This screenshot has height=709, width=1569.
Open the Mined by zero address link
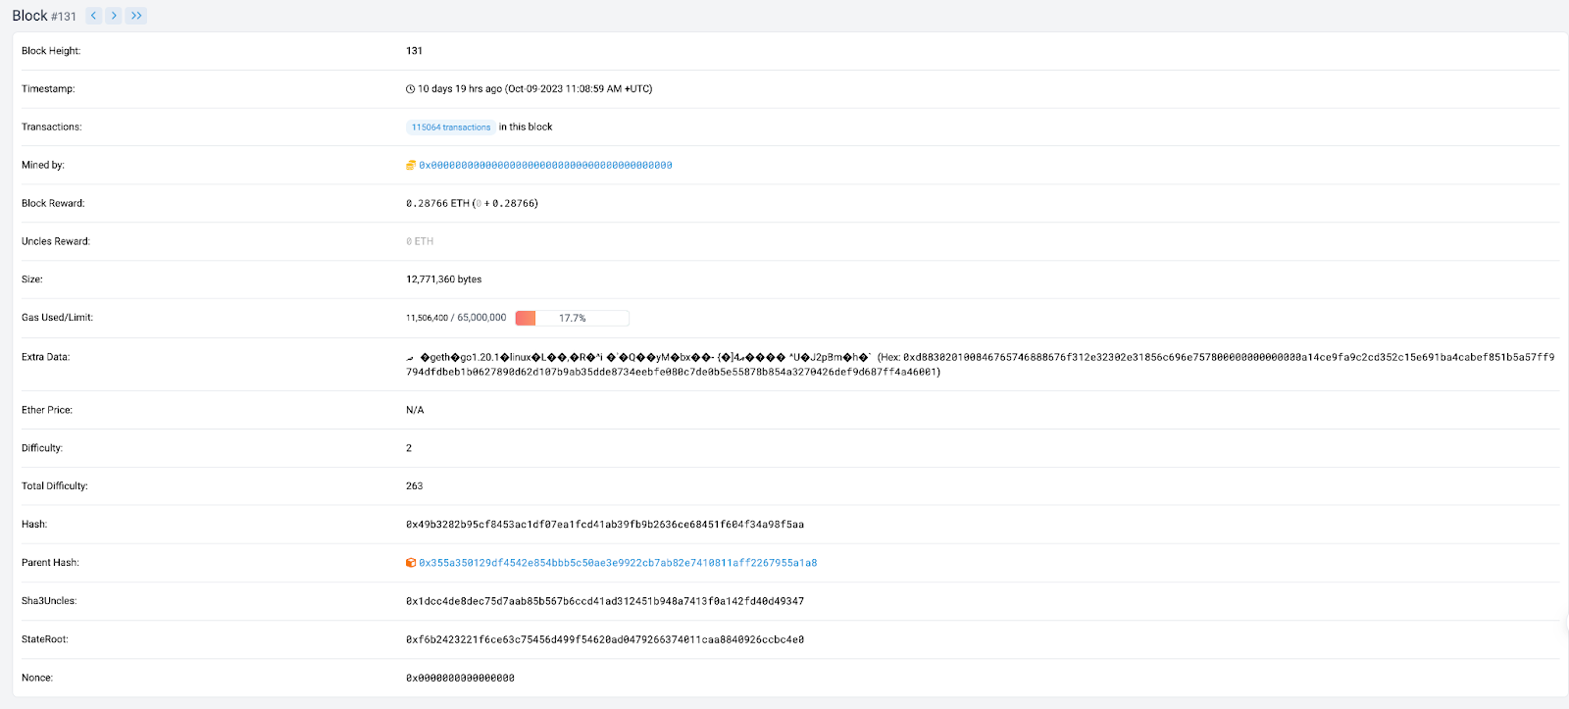[545, 166]
